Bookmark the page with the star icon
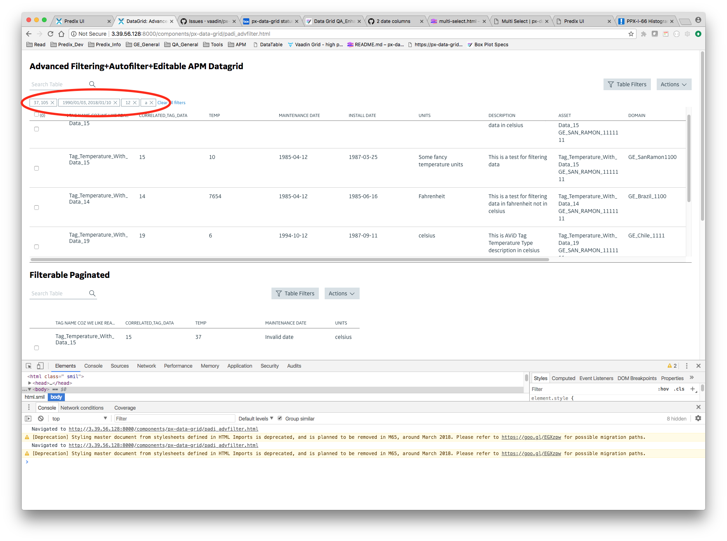The image size is (727, 541). click(631, 34)
